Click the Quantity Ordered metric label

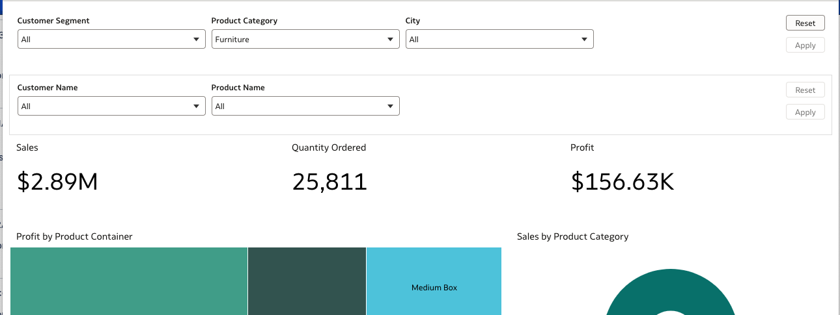click(329, 147)
